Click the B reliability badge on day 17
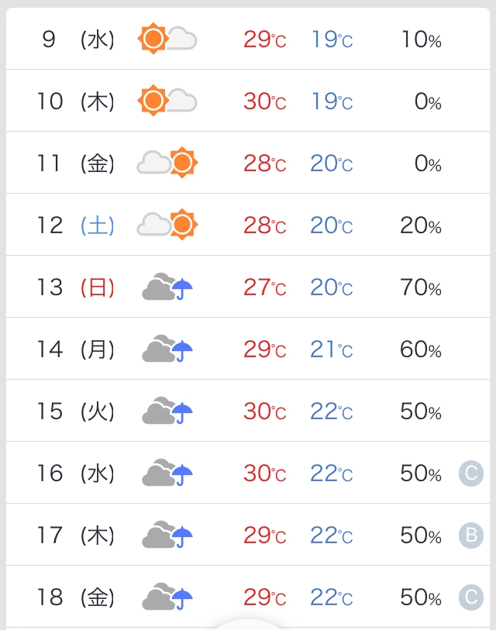 (x=470, y=535)
